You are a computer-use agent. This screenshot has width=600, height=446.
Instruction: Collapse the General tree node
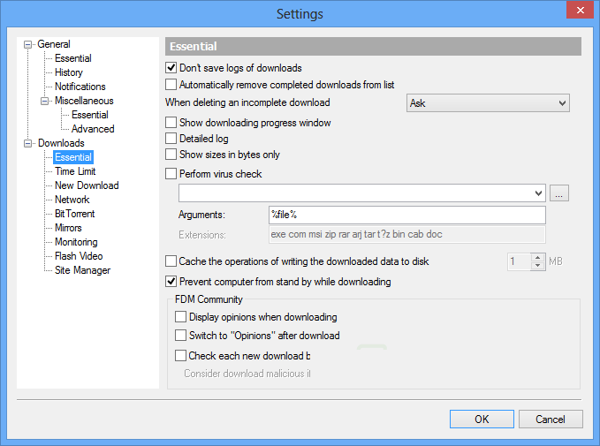(28, 44)
